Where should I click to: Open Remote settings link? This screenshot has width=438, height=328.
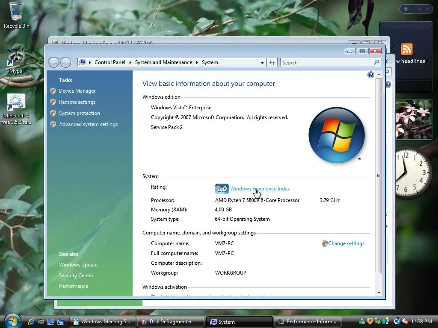point(77,102)
